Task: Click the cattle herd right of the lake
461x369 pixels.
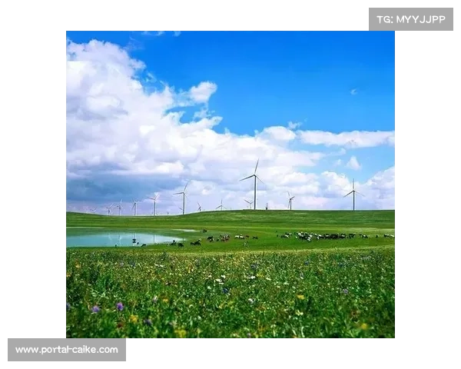Action: [323, 236]
